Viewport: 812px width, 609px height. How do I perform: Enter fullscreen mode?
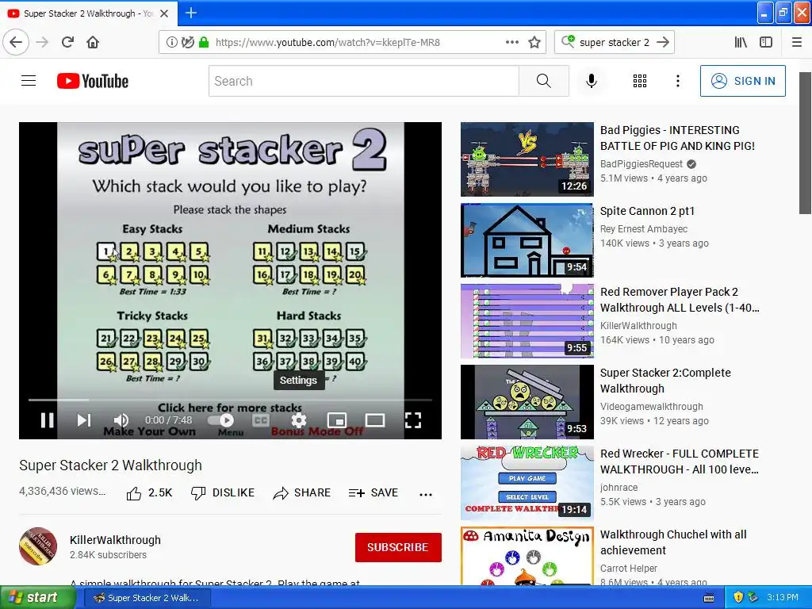(x=412, y=420)
